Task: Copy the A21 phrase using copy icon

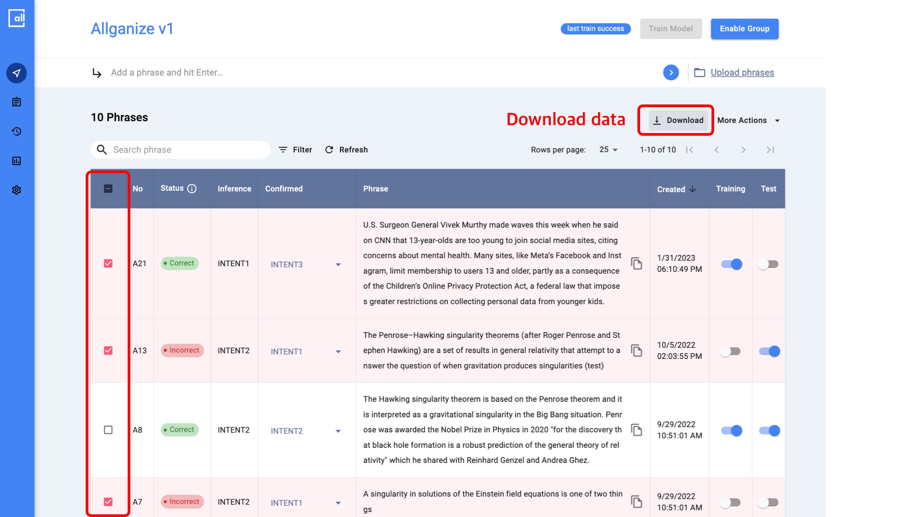Action: pos(637,263)
